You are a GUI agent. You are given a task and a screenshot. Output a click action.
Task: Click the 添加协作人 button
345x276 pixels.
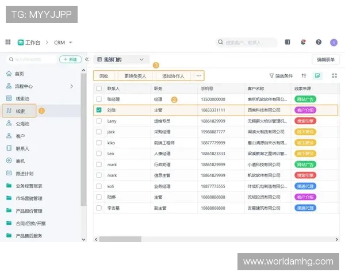(x=173, y=76)
